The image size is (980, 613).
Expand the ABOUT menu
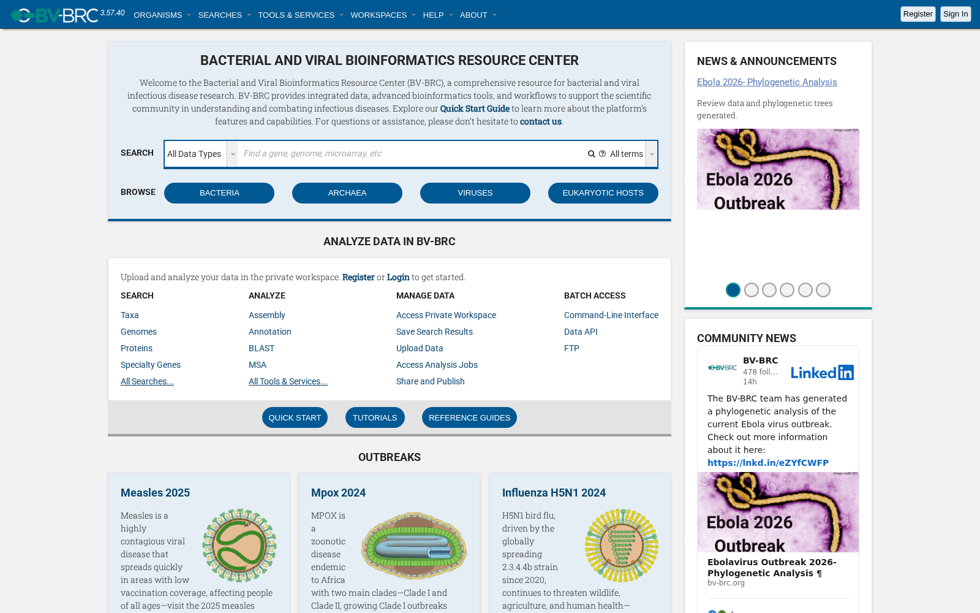pos(478,15)
